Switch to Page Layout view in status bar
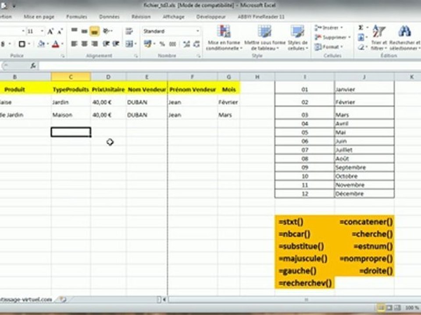The image size is (421, 315). [x=389, y=308]
